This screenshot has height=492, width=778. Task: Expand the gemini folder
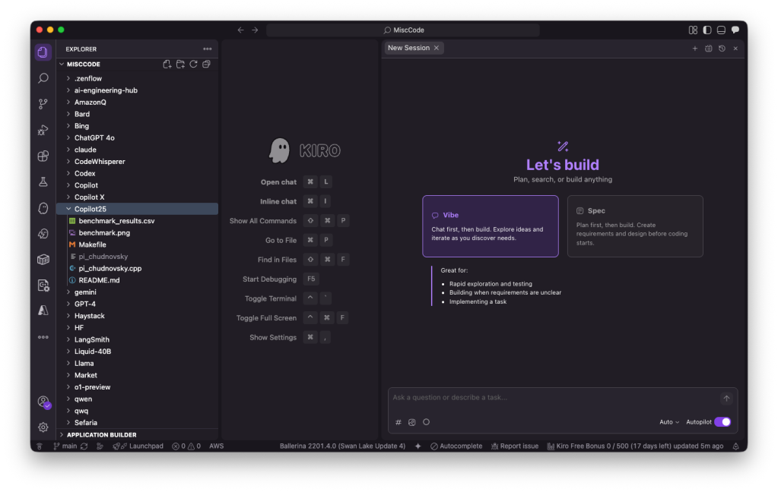click(x=138, y=292)
